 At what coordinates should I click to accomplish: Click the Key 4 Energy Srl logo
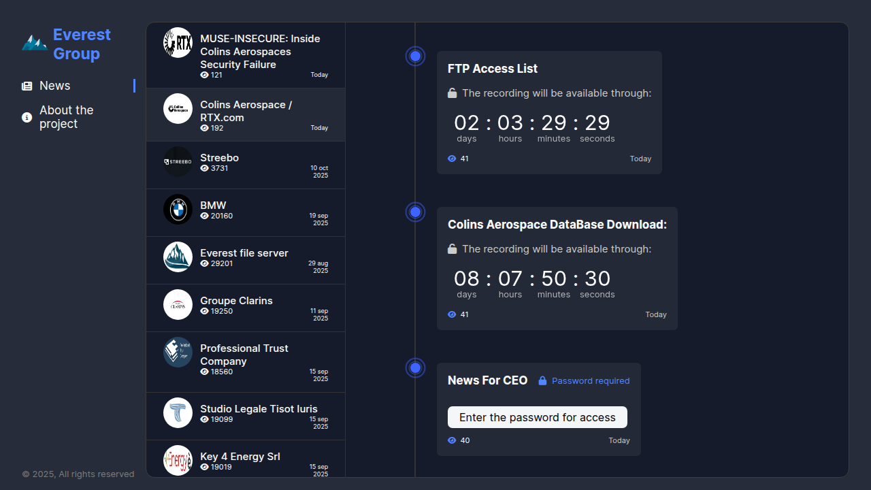pos(178,460)
